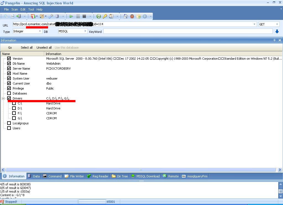Click the Select all button

(27, 48)
